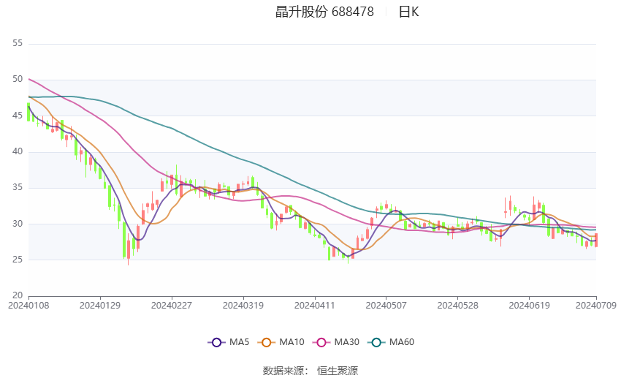Toggle the MA10 legend series

point(281,342)
